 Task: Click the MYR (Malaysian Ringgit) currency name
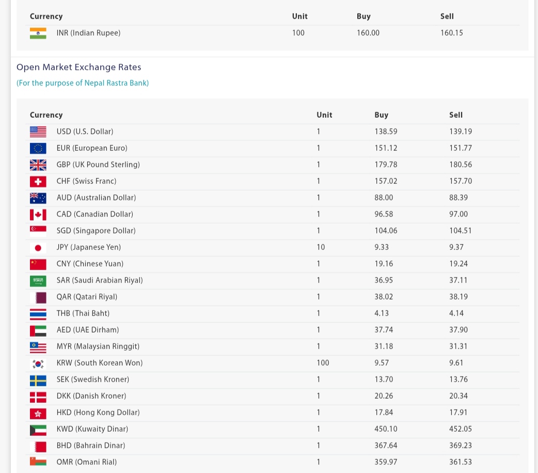click(x=98, y=346)
